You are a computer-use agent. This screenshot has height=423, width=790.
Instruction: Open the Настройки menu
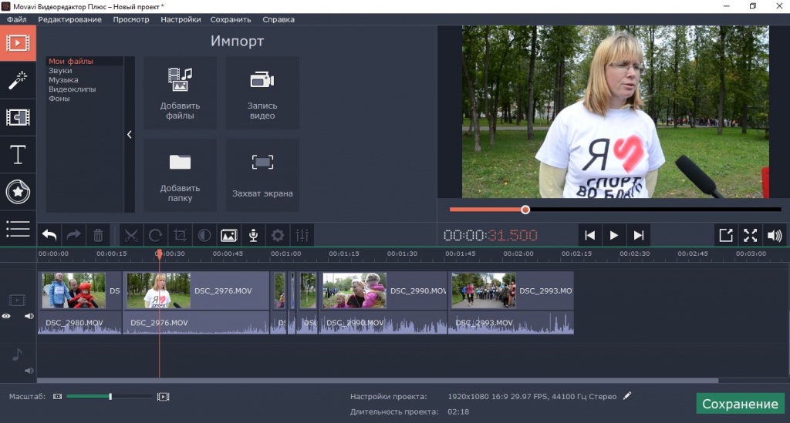(181, 19)
